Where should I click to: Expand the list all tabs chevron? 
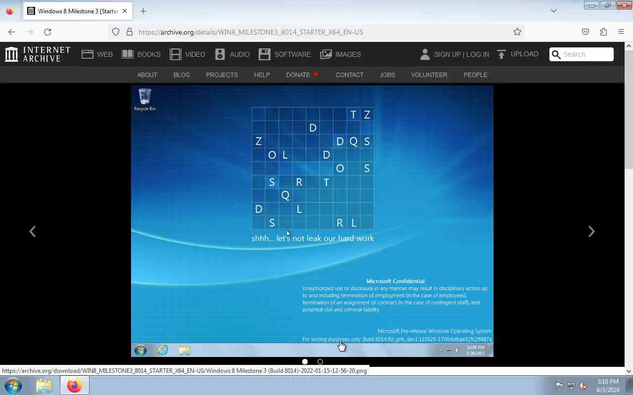554,10
